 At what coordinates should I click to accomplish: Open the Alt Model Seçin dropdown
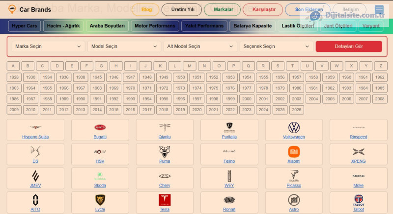[200, 47]
